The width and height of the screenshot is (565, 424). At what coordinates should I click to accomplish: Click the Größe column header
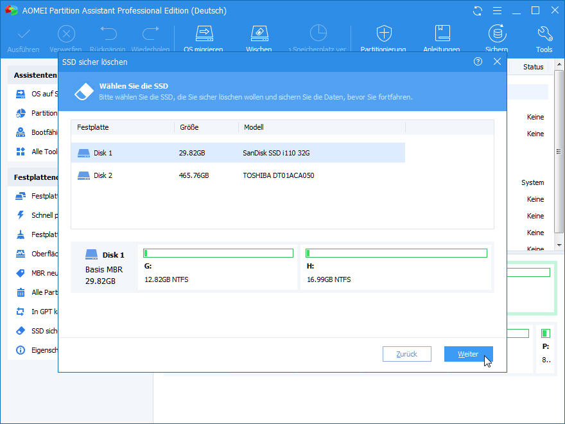coord(207,127)
